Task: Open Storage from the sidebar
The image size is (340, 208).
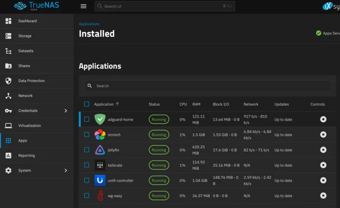Action: click(37, 36)
